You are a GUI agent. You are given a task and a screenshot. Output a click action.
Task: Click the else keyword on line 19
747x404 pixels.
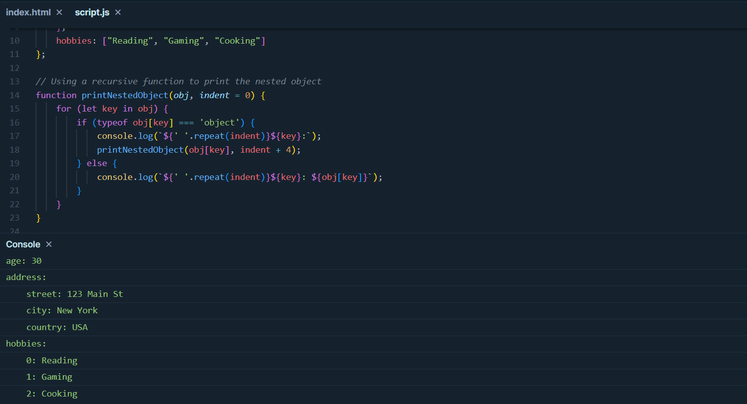click(97, 163)
